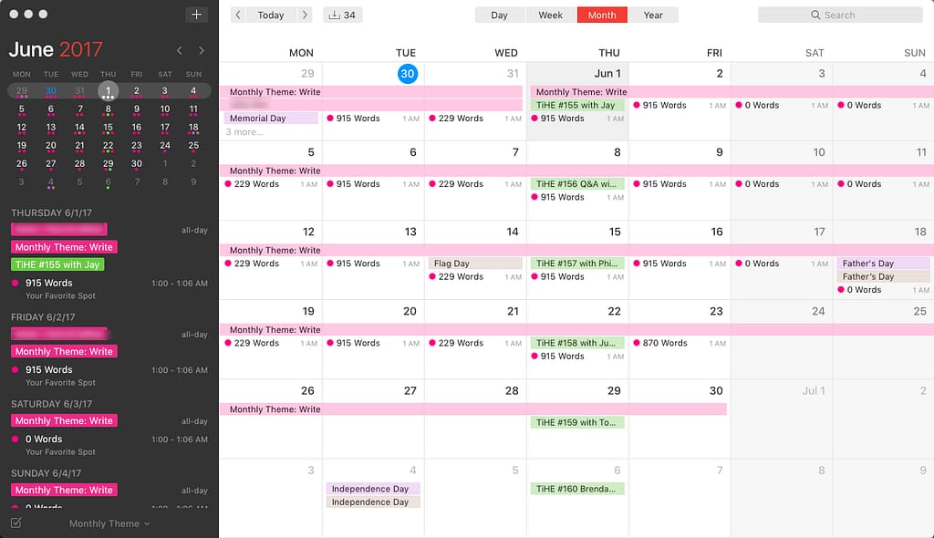Viewport: 934px width, 538px height.
Task: Select June 15 in the mini calendar
Action: 108,128
